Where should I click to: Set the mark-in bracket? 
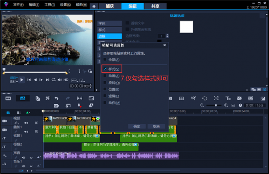[x=69, y=71]
